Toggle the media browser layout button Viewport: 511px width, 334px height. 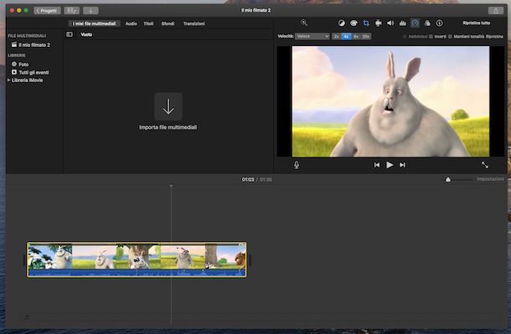72,10
